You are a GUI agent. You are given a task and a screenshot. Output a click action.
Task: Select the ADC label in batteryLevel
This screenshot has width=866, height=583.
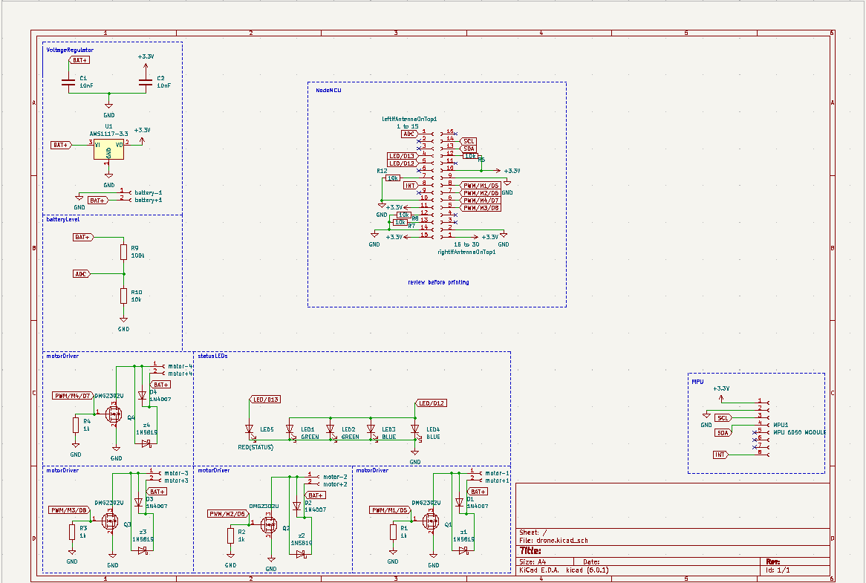[79, 273]
